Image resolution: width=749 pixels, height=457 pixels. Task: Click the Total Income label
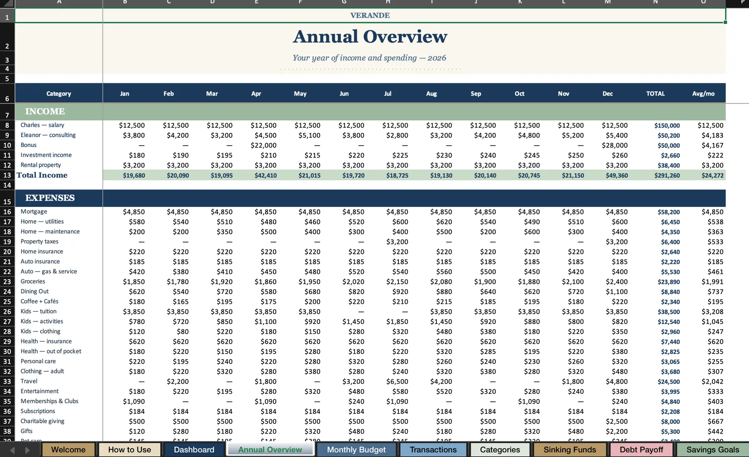42,175
